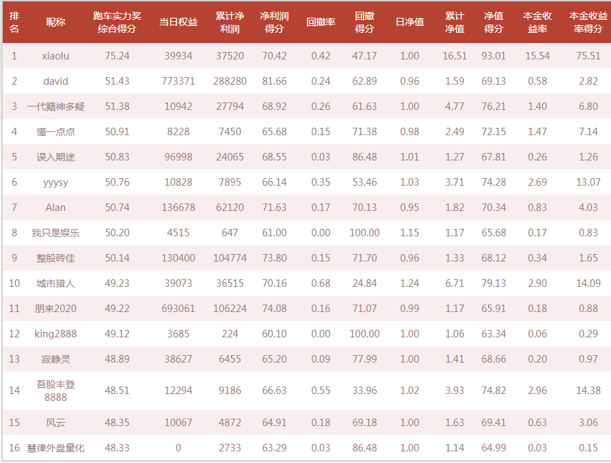Click the 回撤率 column header
This screenshot has width=611, height=463.
[321, 23]
